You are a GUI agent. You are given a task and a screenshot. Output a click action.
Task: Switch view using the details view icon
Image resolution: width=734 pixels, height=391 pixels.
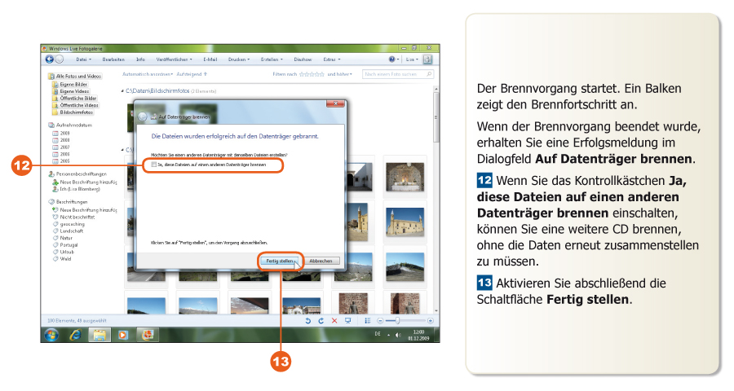[368, 322]
